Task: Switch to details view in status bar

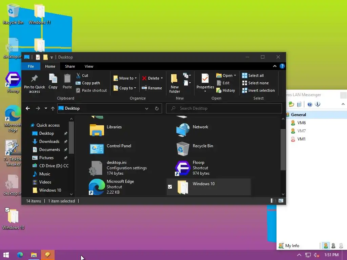Action: [x=273, y=201]
